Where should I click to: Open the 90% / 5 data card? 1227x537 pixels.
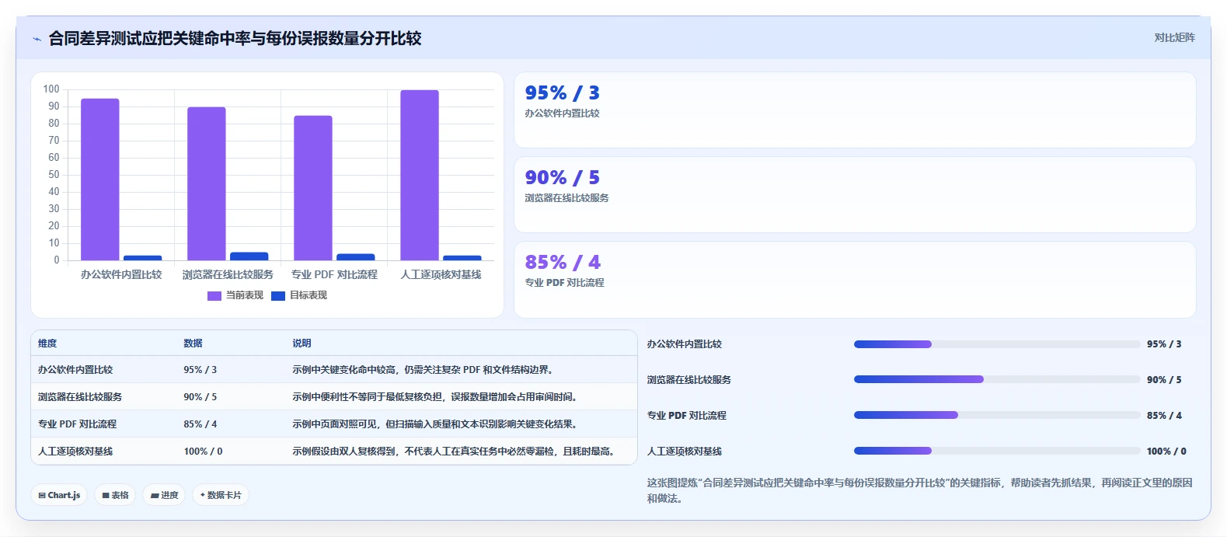click(x=855, y=195)
